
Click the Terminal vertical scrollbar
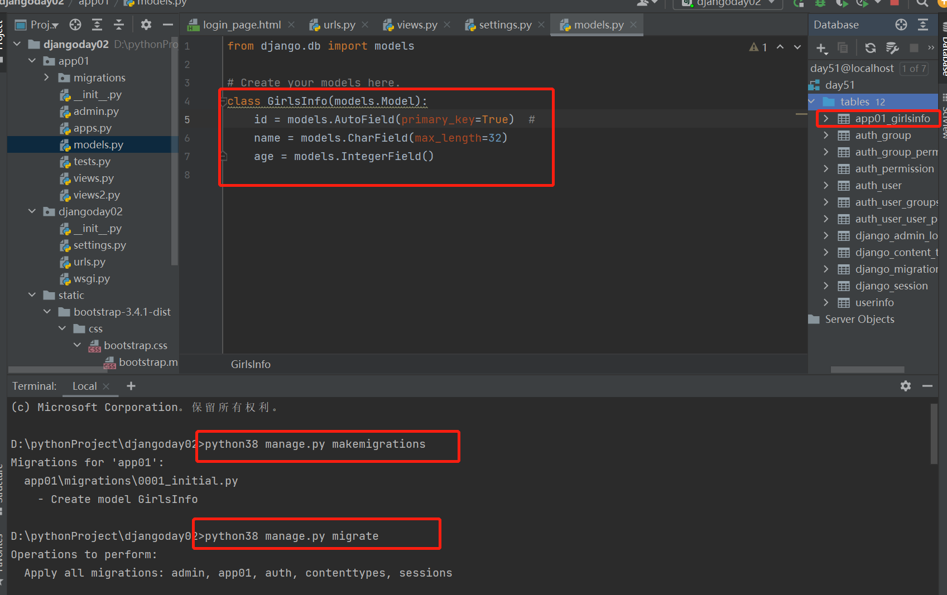click(934, 434)
